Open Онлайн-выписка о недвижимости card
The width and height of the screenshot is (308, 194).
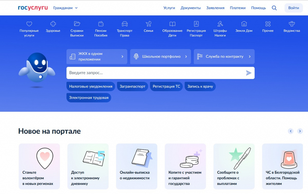137,166
